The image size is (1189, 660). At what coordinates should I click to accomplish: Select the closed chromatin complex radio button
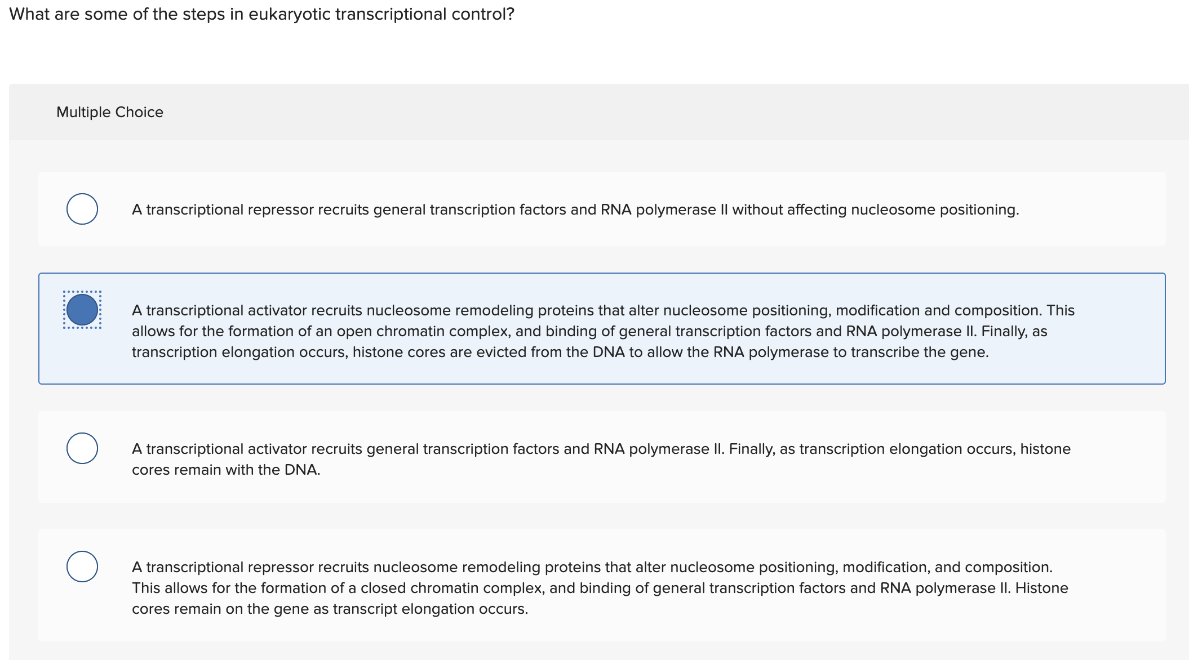(82, 567)
